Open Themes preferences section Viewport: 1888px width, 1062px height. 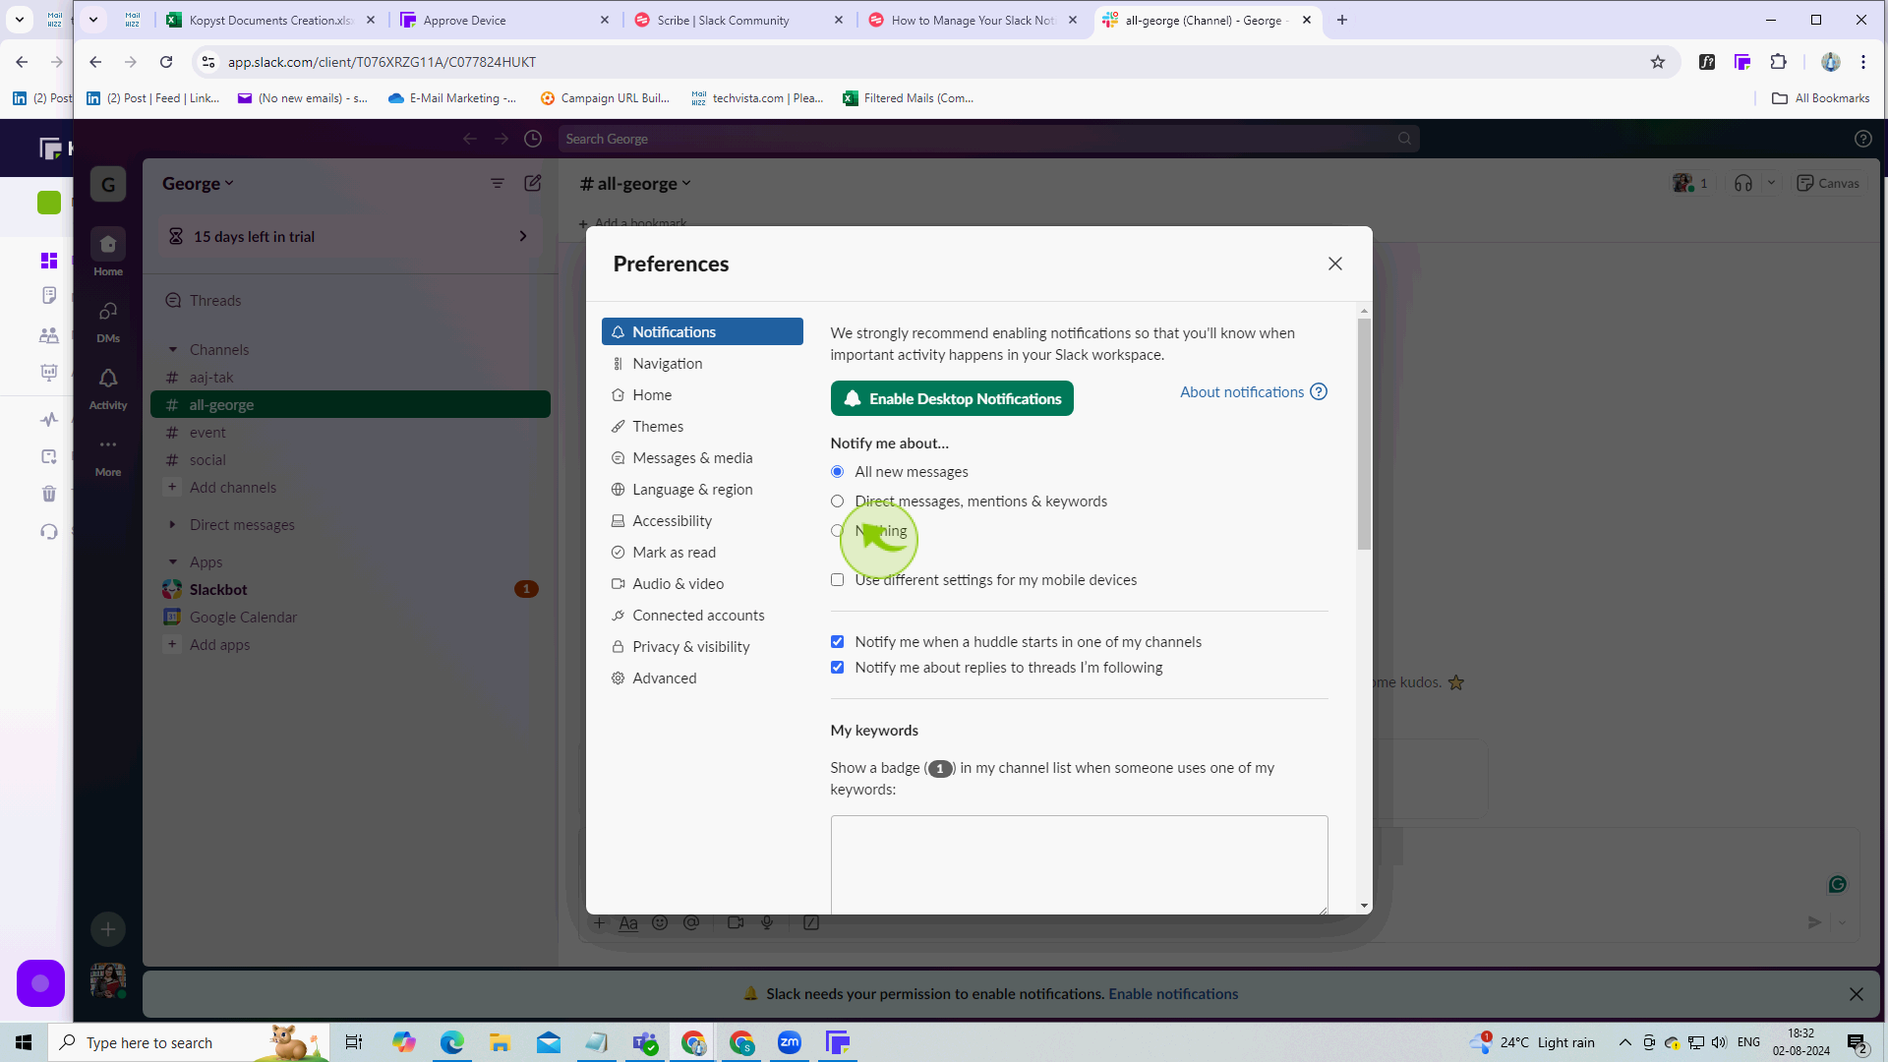(702, 427)
